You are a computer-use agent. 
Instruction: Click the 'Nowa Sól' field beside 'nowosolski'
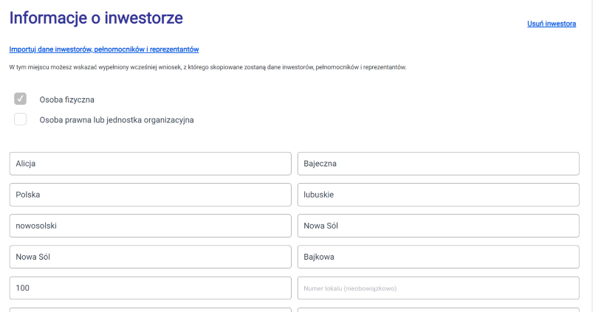(x=438, y=226)
